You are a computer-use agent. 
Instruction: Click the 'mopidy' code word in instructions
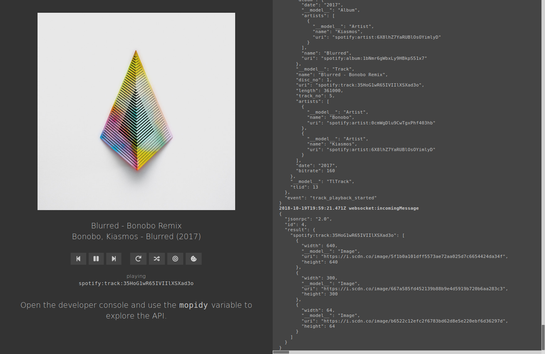(194, 305)
